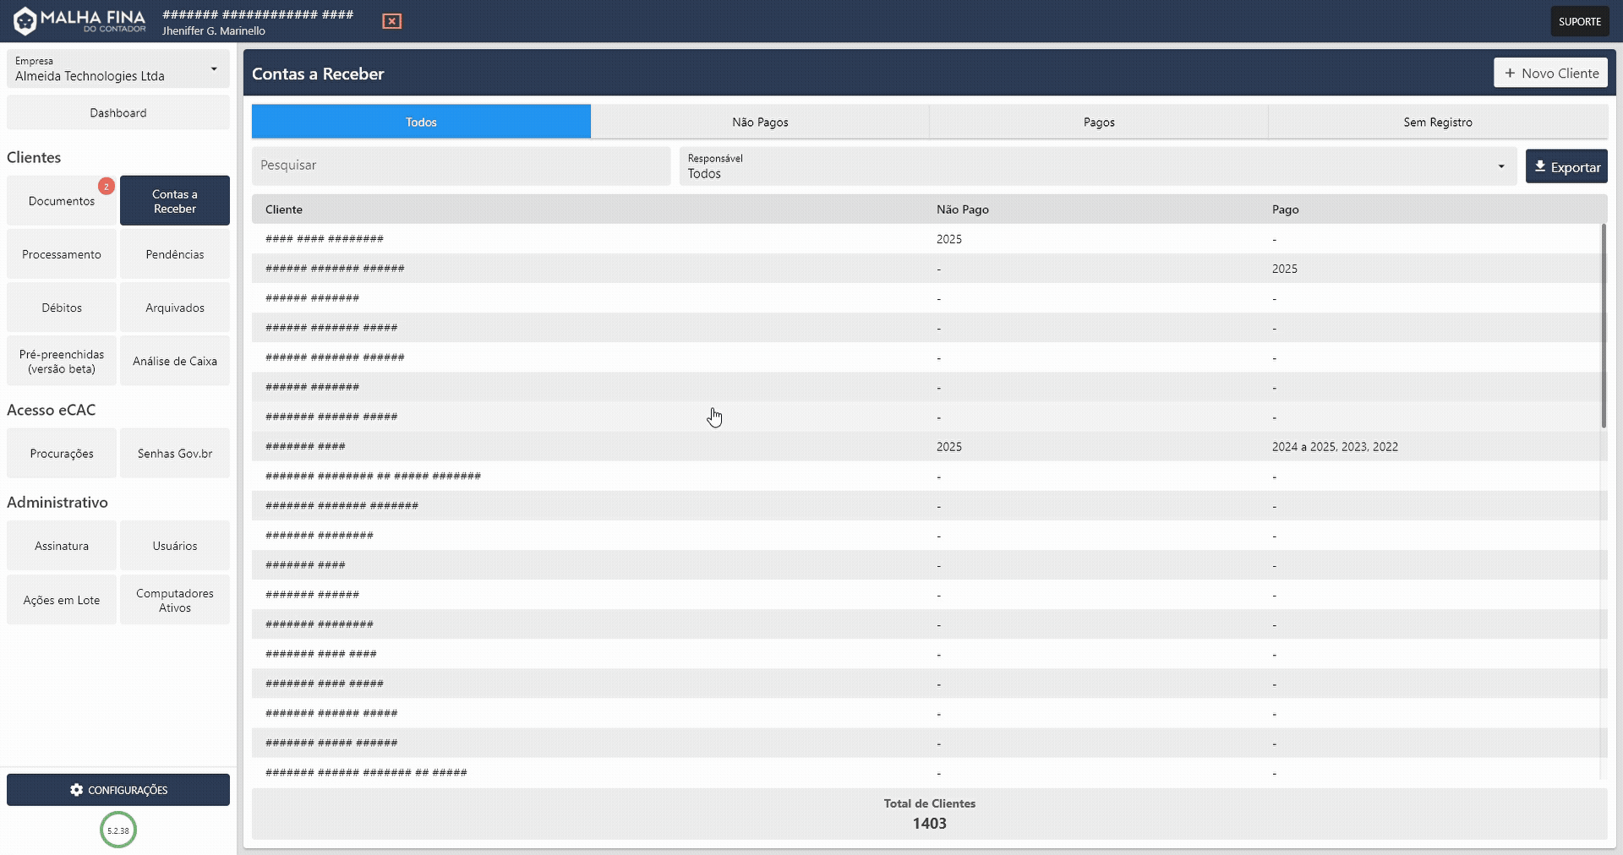
Task: Click the download icon on Exportar
Action: pos(1542,166)
